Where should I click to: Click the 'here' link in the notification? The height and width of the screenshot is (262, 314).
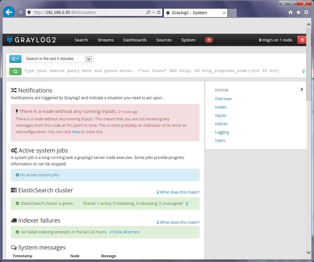pyautogui.click(x=76, y=132)
